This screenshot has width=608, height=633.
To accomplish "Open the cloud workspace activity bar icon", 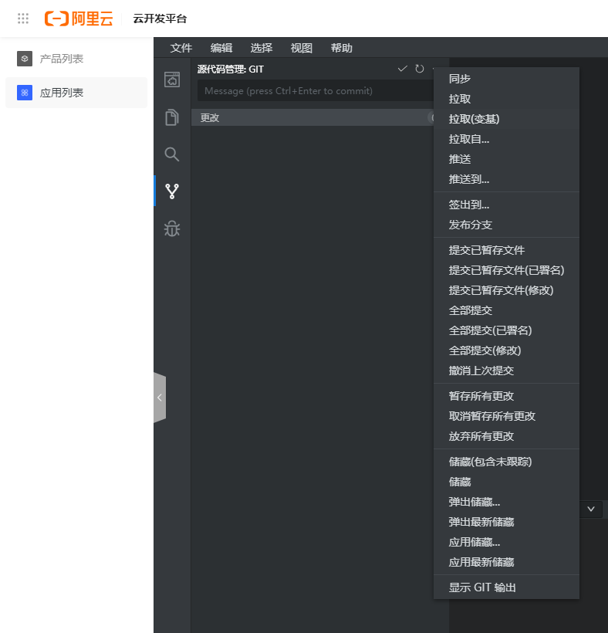I will (x=172, y=79).
